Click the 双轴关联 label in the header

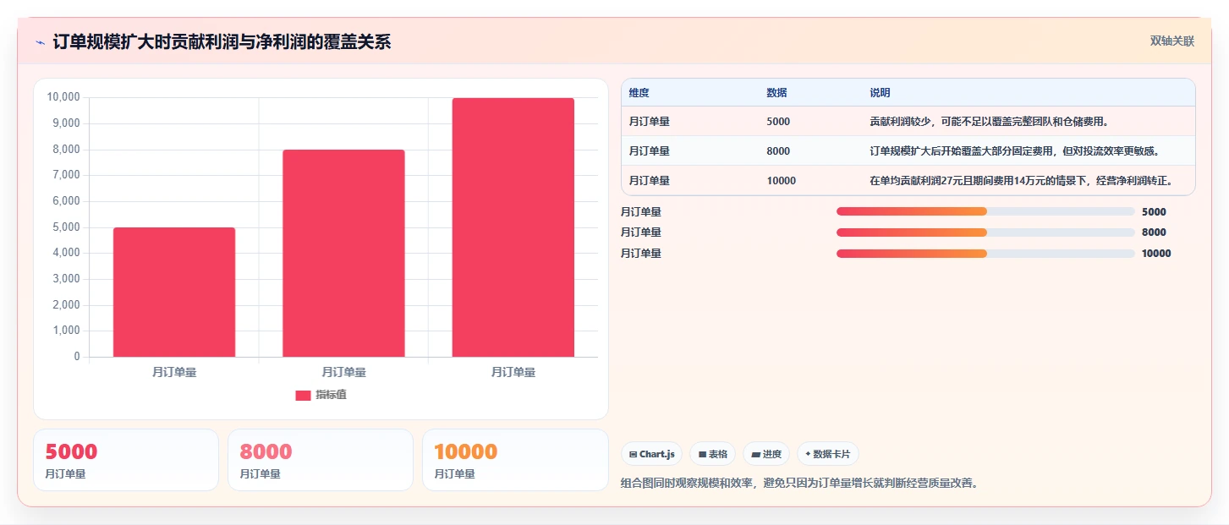pos(1171,41)
